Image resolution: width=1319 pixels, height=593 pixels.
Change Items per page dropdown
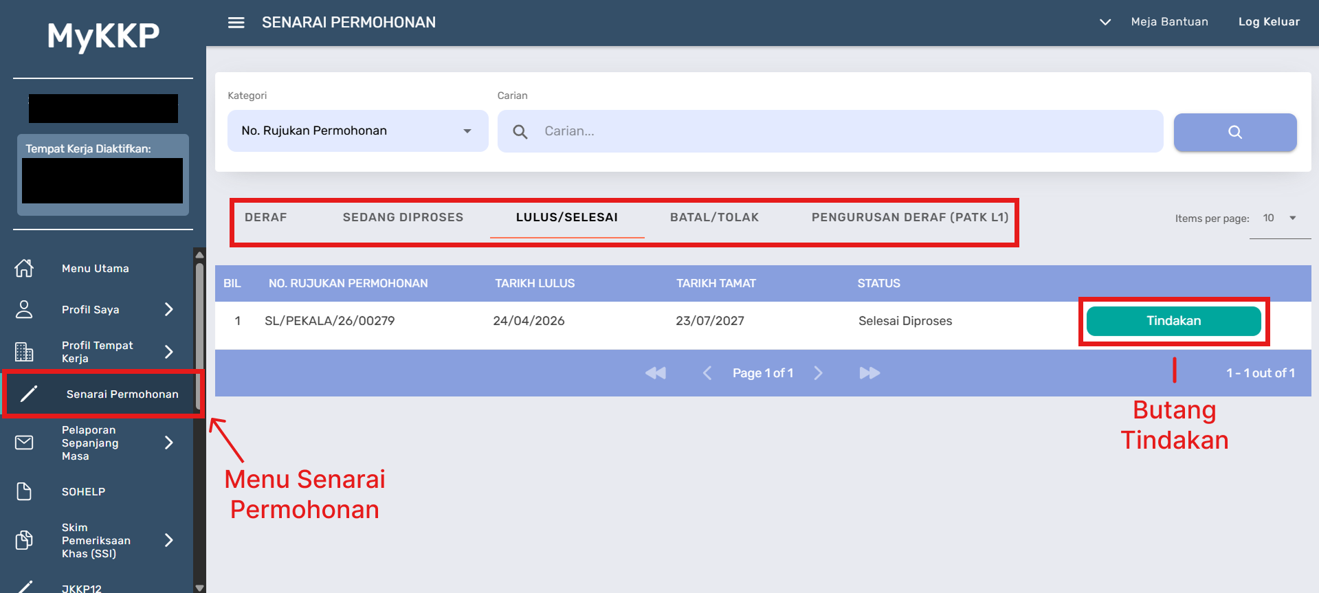(1279, 219)
